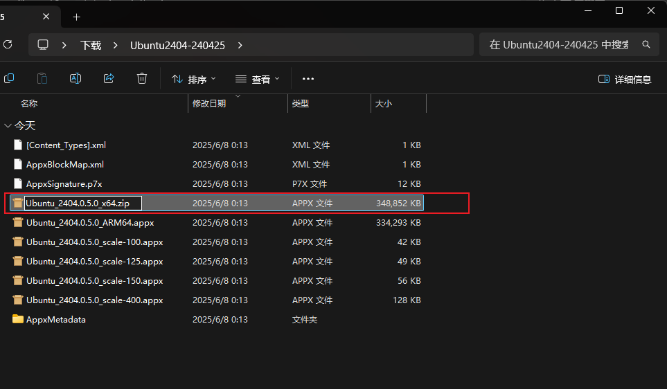The height and width of the screenshot is (389, 667).
Task: Sort by 修改日期 column header
Action: (x=209, y=103)
